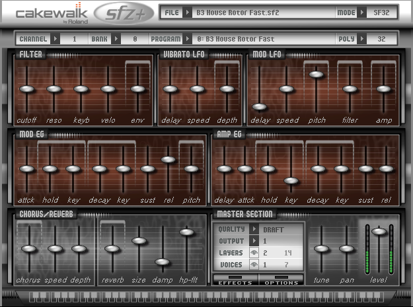This screenshot has width=413, height=307.
Task: Click the poly value 32
Action: point(381,39)
